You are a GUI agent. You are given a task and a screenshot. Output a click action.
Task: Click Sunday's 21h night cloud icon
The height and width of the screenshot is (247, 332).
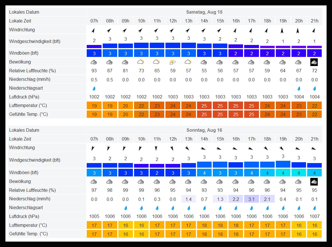(314, 182)
